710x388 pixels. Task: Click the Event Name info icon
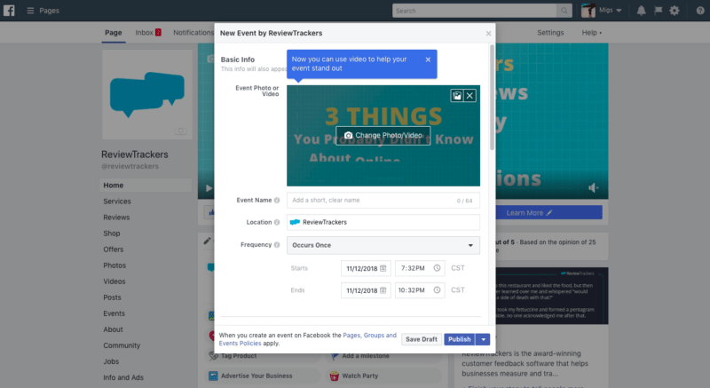[x=277, y=200]
